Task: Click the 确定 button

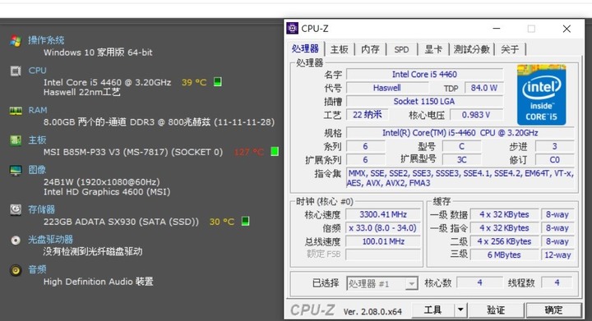Action: pos(553,310)
